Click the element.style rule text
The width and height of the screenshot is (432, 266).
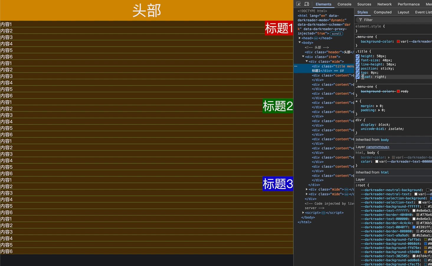[x=369, y=27]
